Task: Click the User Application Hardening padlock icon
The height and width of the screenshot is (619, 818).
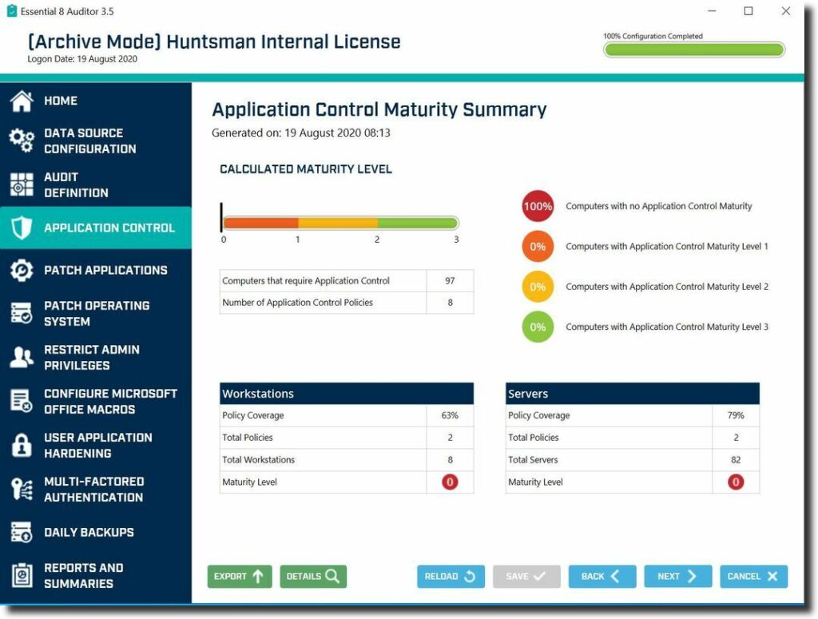Action: pos(24,445)
